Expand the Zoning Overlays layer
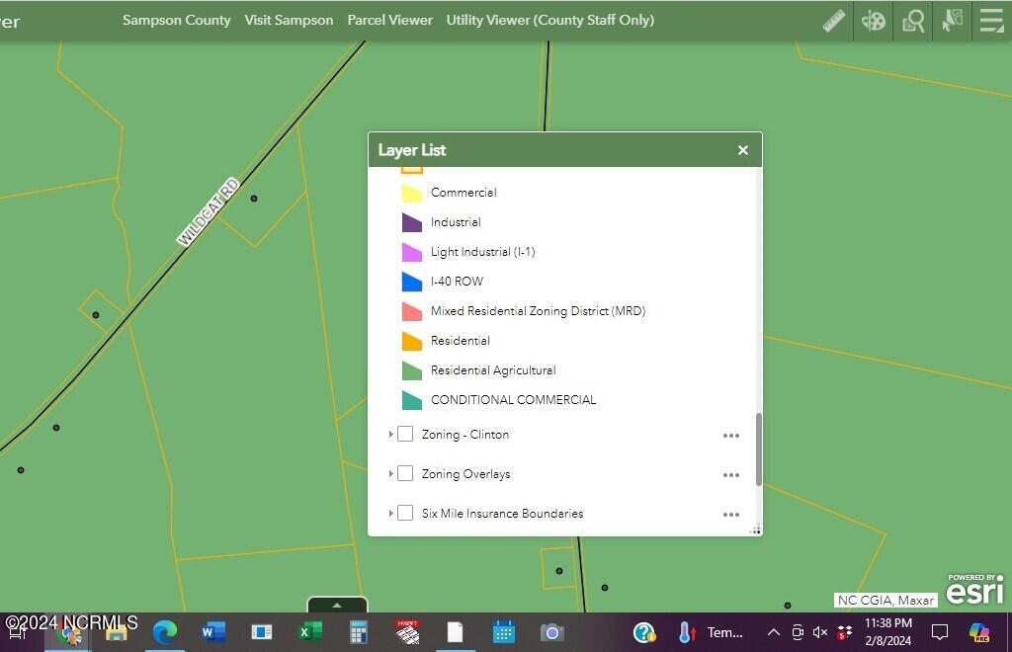1012x652 pixels. pos(391,474)
